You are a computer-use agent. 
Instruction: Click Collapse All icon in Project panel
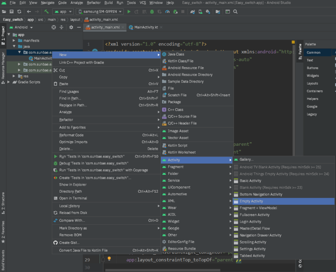tap(61, 27)
